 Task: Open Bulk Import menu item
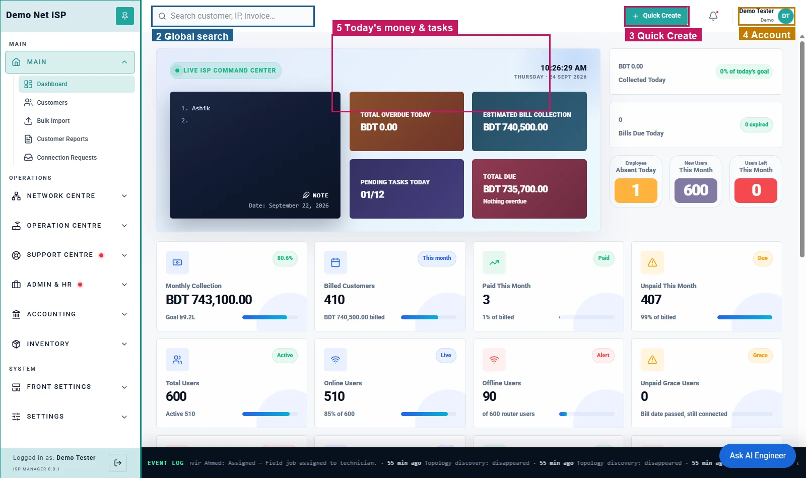[x=77, y=121]
